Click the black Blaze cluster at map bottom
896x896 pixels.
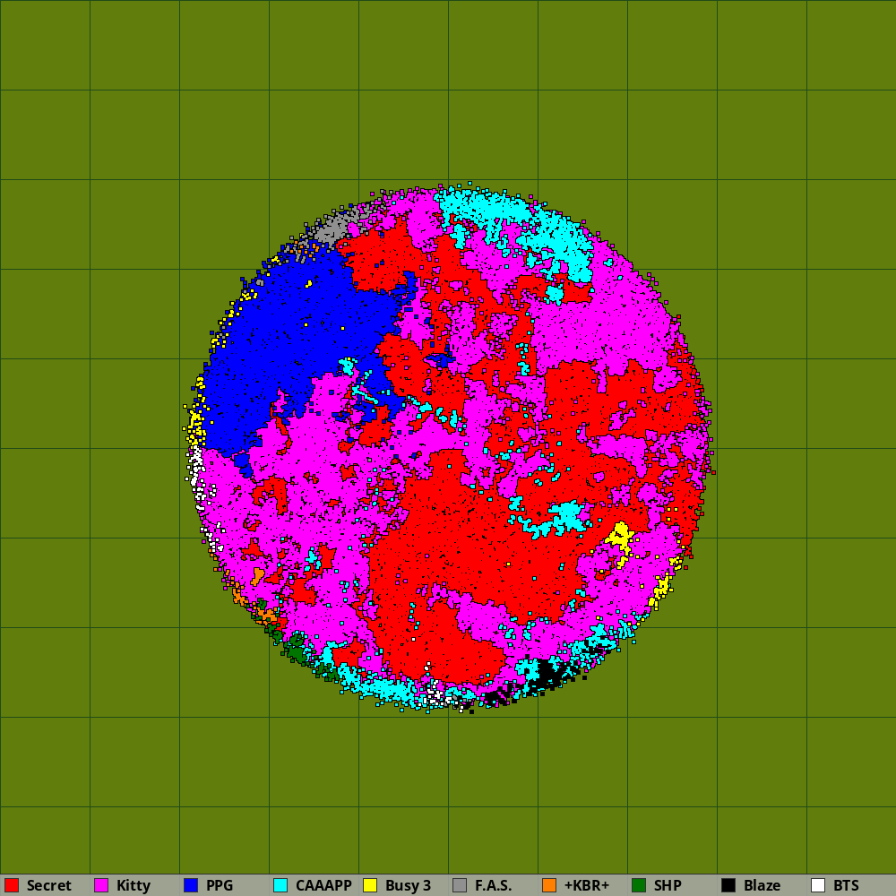pyautogui.click(x=545, y=674)
